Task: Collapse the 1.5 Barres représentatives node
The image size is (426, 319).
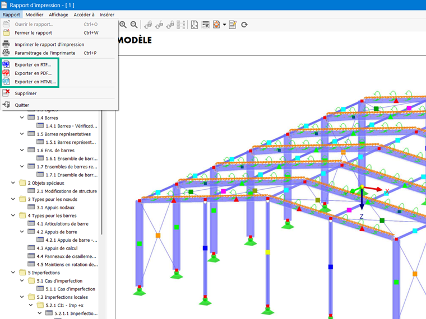Action: tap(22, 134)
